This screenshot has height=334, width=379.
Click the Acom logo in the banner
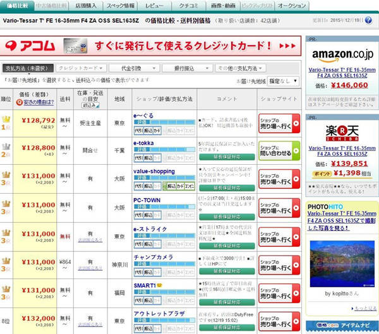tap(30, 45)
